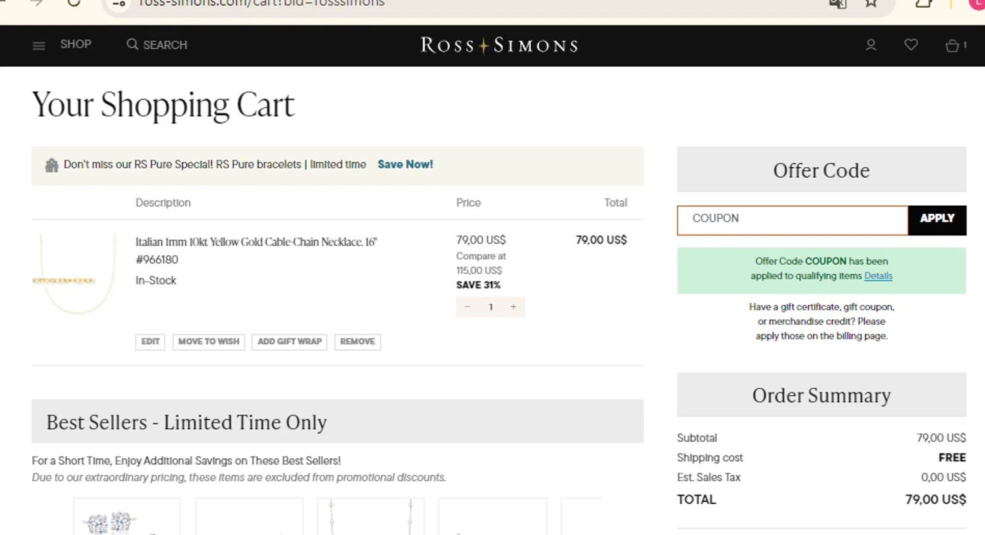Remove the necklace from cart
This screenshot has width=985, height=535.
click(x=358, y=342)
